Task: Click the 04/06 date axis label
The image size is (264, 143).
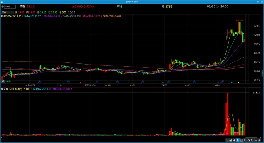Action: [x=164, y=85]
